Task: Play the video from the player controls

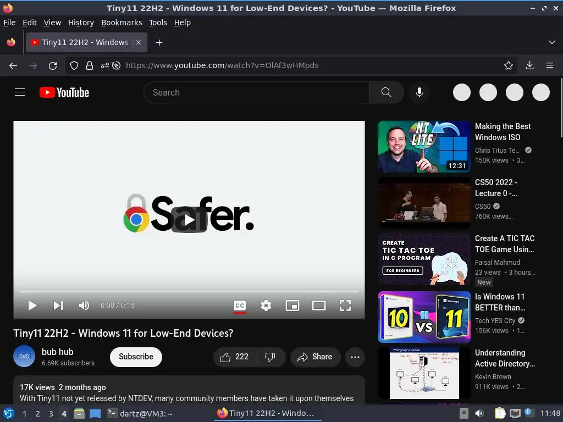Action: 32,306
